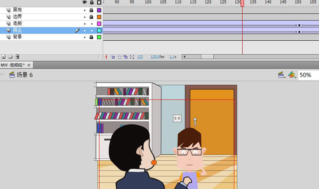Click the orange outline swatch of 边界

click(99, 17)
